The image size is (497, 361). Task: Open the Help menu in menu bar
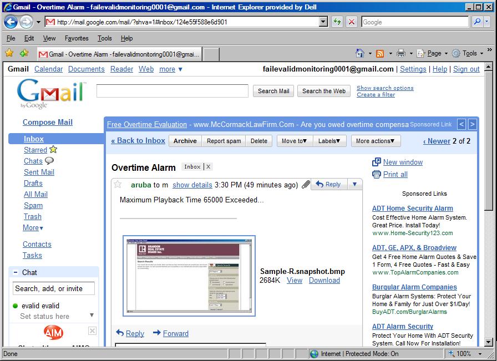point(127,38)
